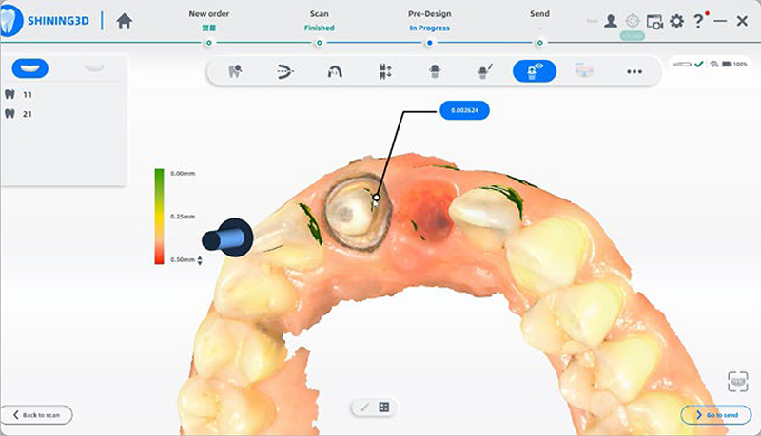The width and height of the screenshot is (761, 436).
Task: Open the screen recording icon
Action: click(x=654, y=21)
